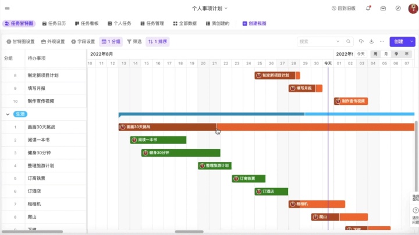Click the 今天 date column marker
The width and height of the screenshot is (419, 235).
[328, 63]
